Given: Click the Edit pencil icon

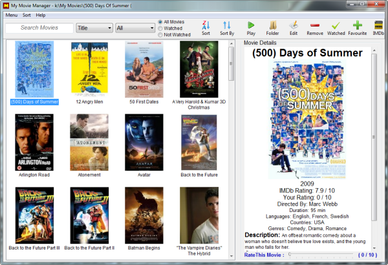Looking at the screenshot, I should (294, 25).
